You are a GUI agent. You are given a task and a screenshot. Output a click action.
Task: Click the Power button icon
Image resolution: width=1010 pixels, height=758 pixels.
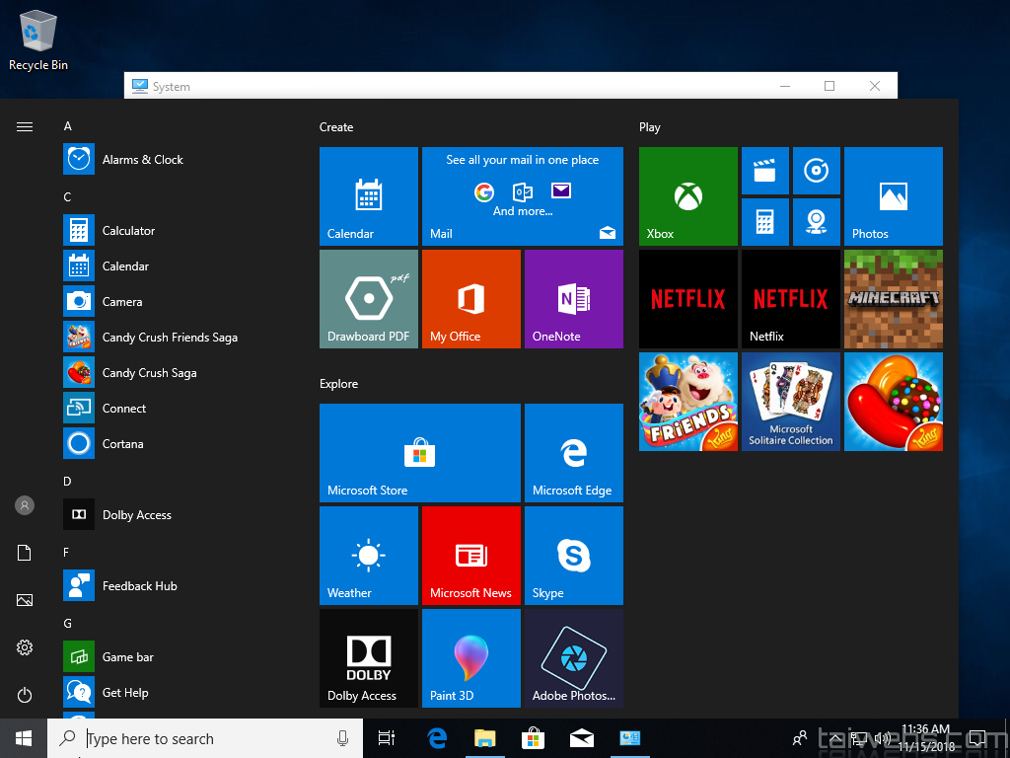25,695
